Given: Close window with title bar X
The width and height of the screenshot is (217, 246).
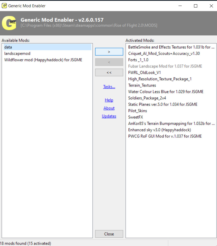Looking at the screenshot, I should click(211, 6).
